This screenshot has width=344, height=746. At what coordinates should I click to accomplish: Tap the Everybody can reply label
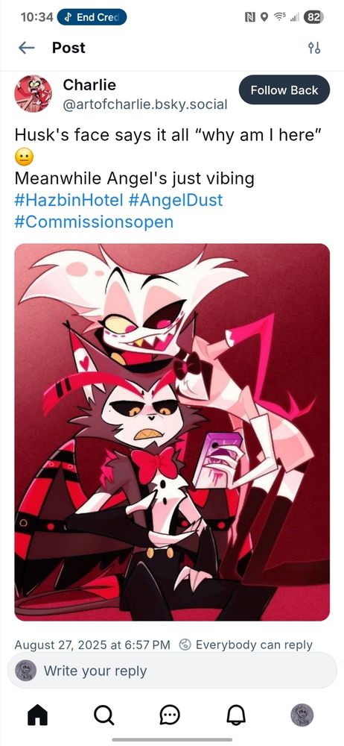point(254,645)
